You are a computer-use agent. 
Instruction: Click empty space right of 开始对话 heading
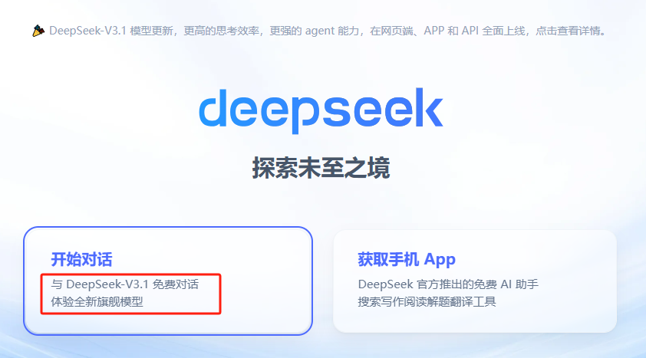tap(206, 260)
